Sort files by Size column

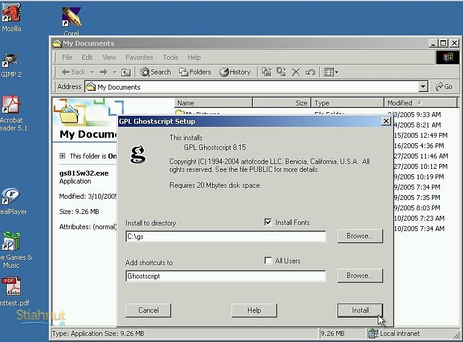pyautogui.click(x=281, y=103)
